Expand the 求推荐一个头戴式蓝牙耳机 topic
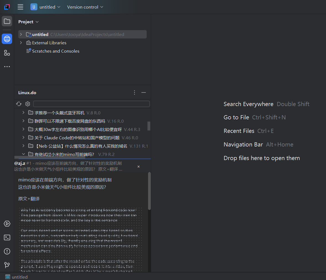The height and width of the screenshot is (280, 326). pyautogui.click(x=23, y=112)
